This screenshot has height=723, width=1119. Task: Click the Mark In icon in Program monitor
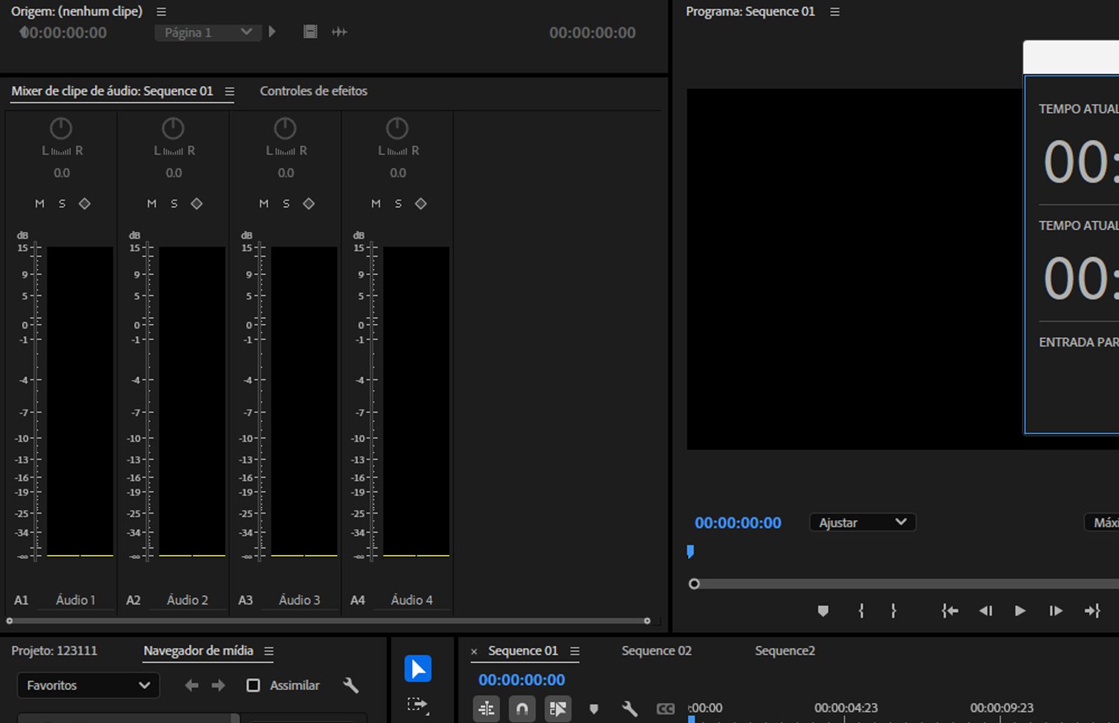tap(861, 611)
